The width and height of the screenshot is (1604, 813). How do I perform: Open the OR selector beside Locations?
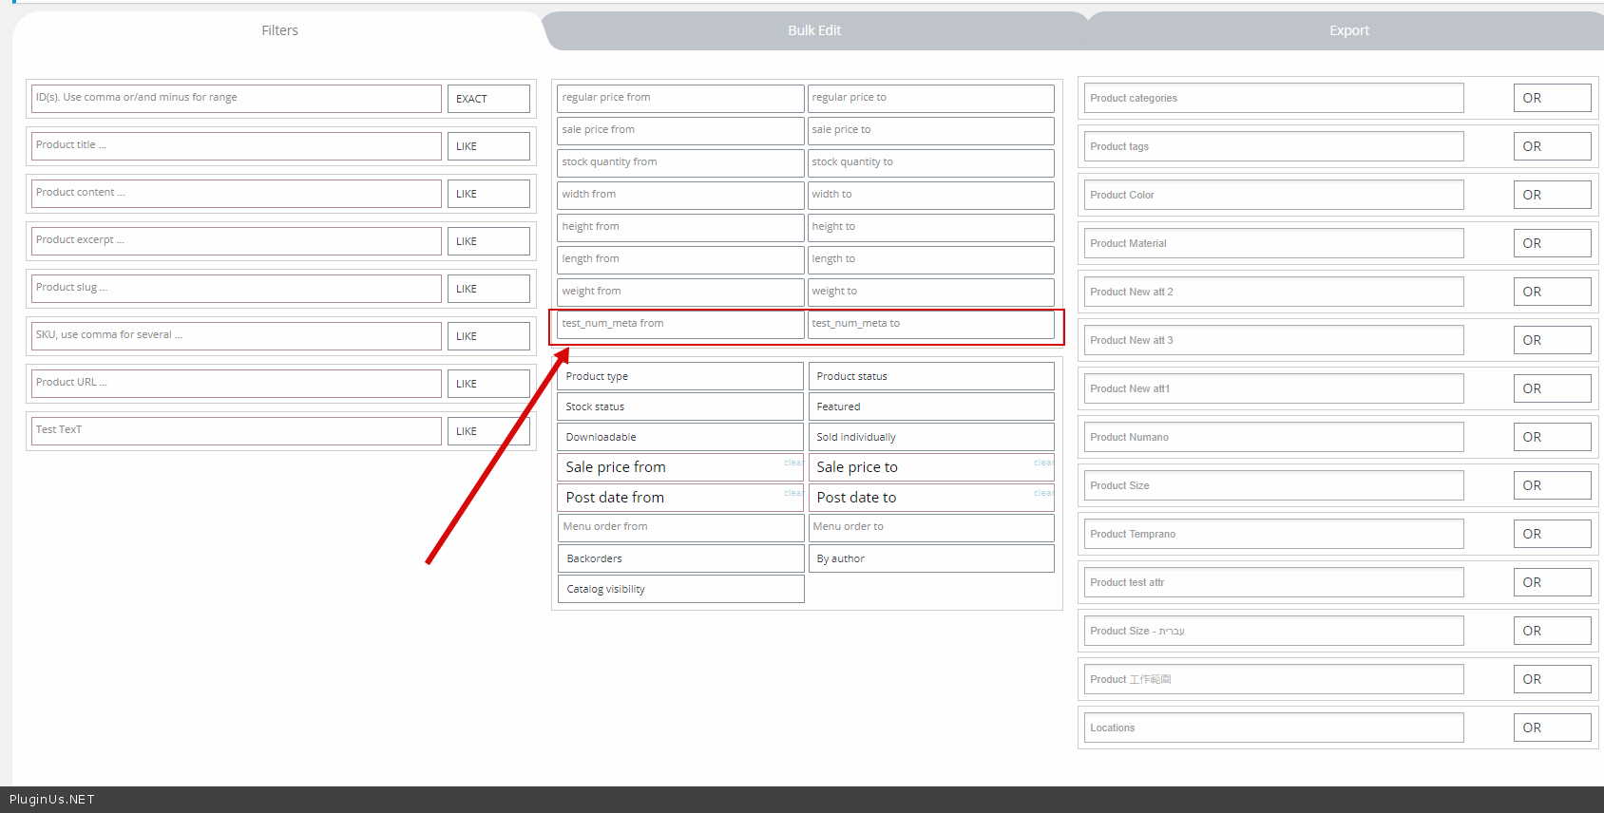(x=1551, y=728)
